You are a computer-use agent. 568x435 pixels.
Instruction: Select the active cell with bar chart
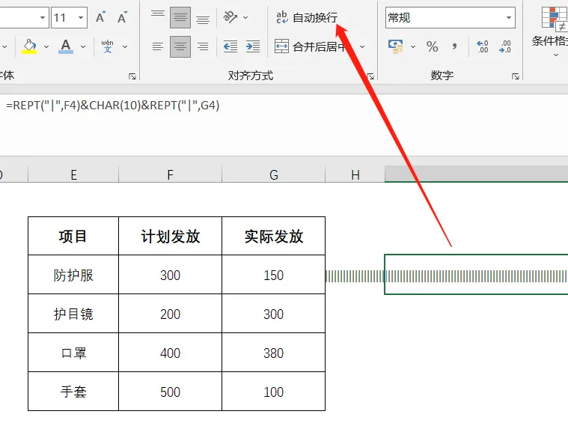pos(476,275)
